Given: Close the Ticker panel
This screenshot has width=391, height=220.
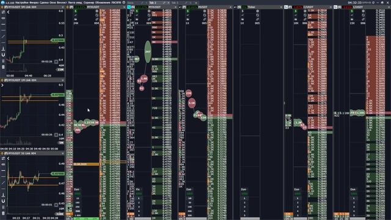Looking at the screenshot, I should pos(281,7).
